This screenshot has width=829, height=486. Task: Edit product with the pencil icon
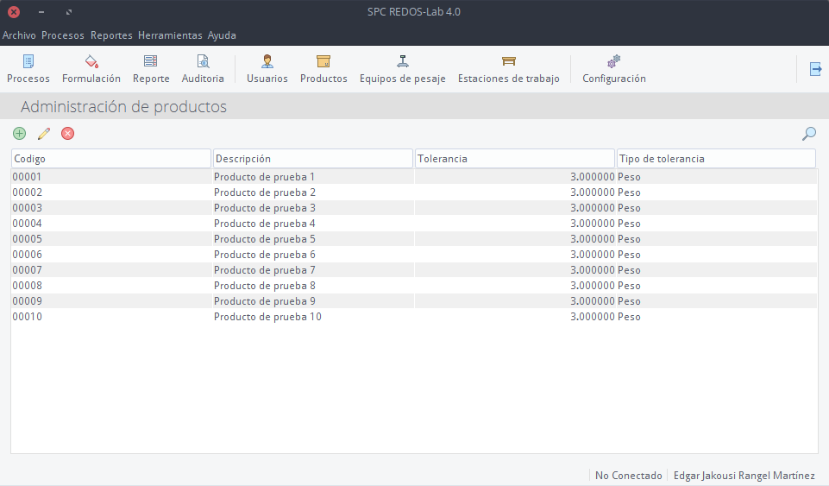click(x=44, y=133)
